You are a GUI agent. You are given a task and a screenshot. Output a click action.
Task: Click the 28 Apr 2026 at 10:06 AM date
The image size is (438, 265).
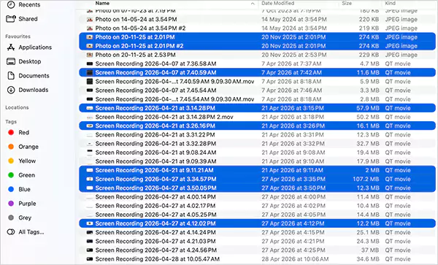coord(295,259)
